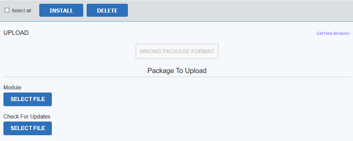The width and height of the screenshot is (353, 141).
Task: Delete the selected modules
Action: pos(107,10)
